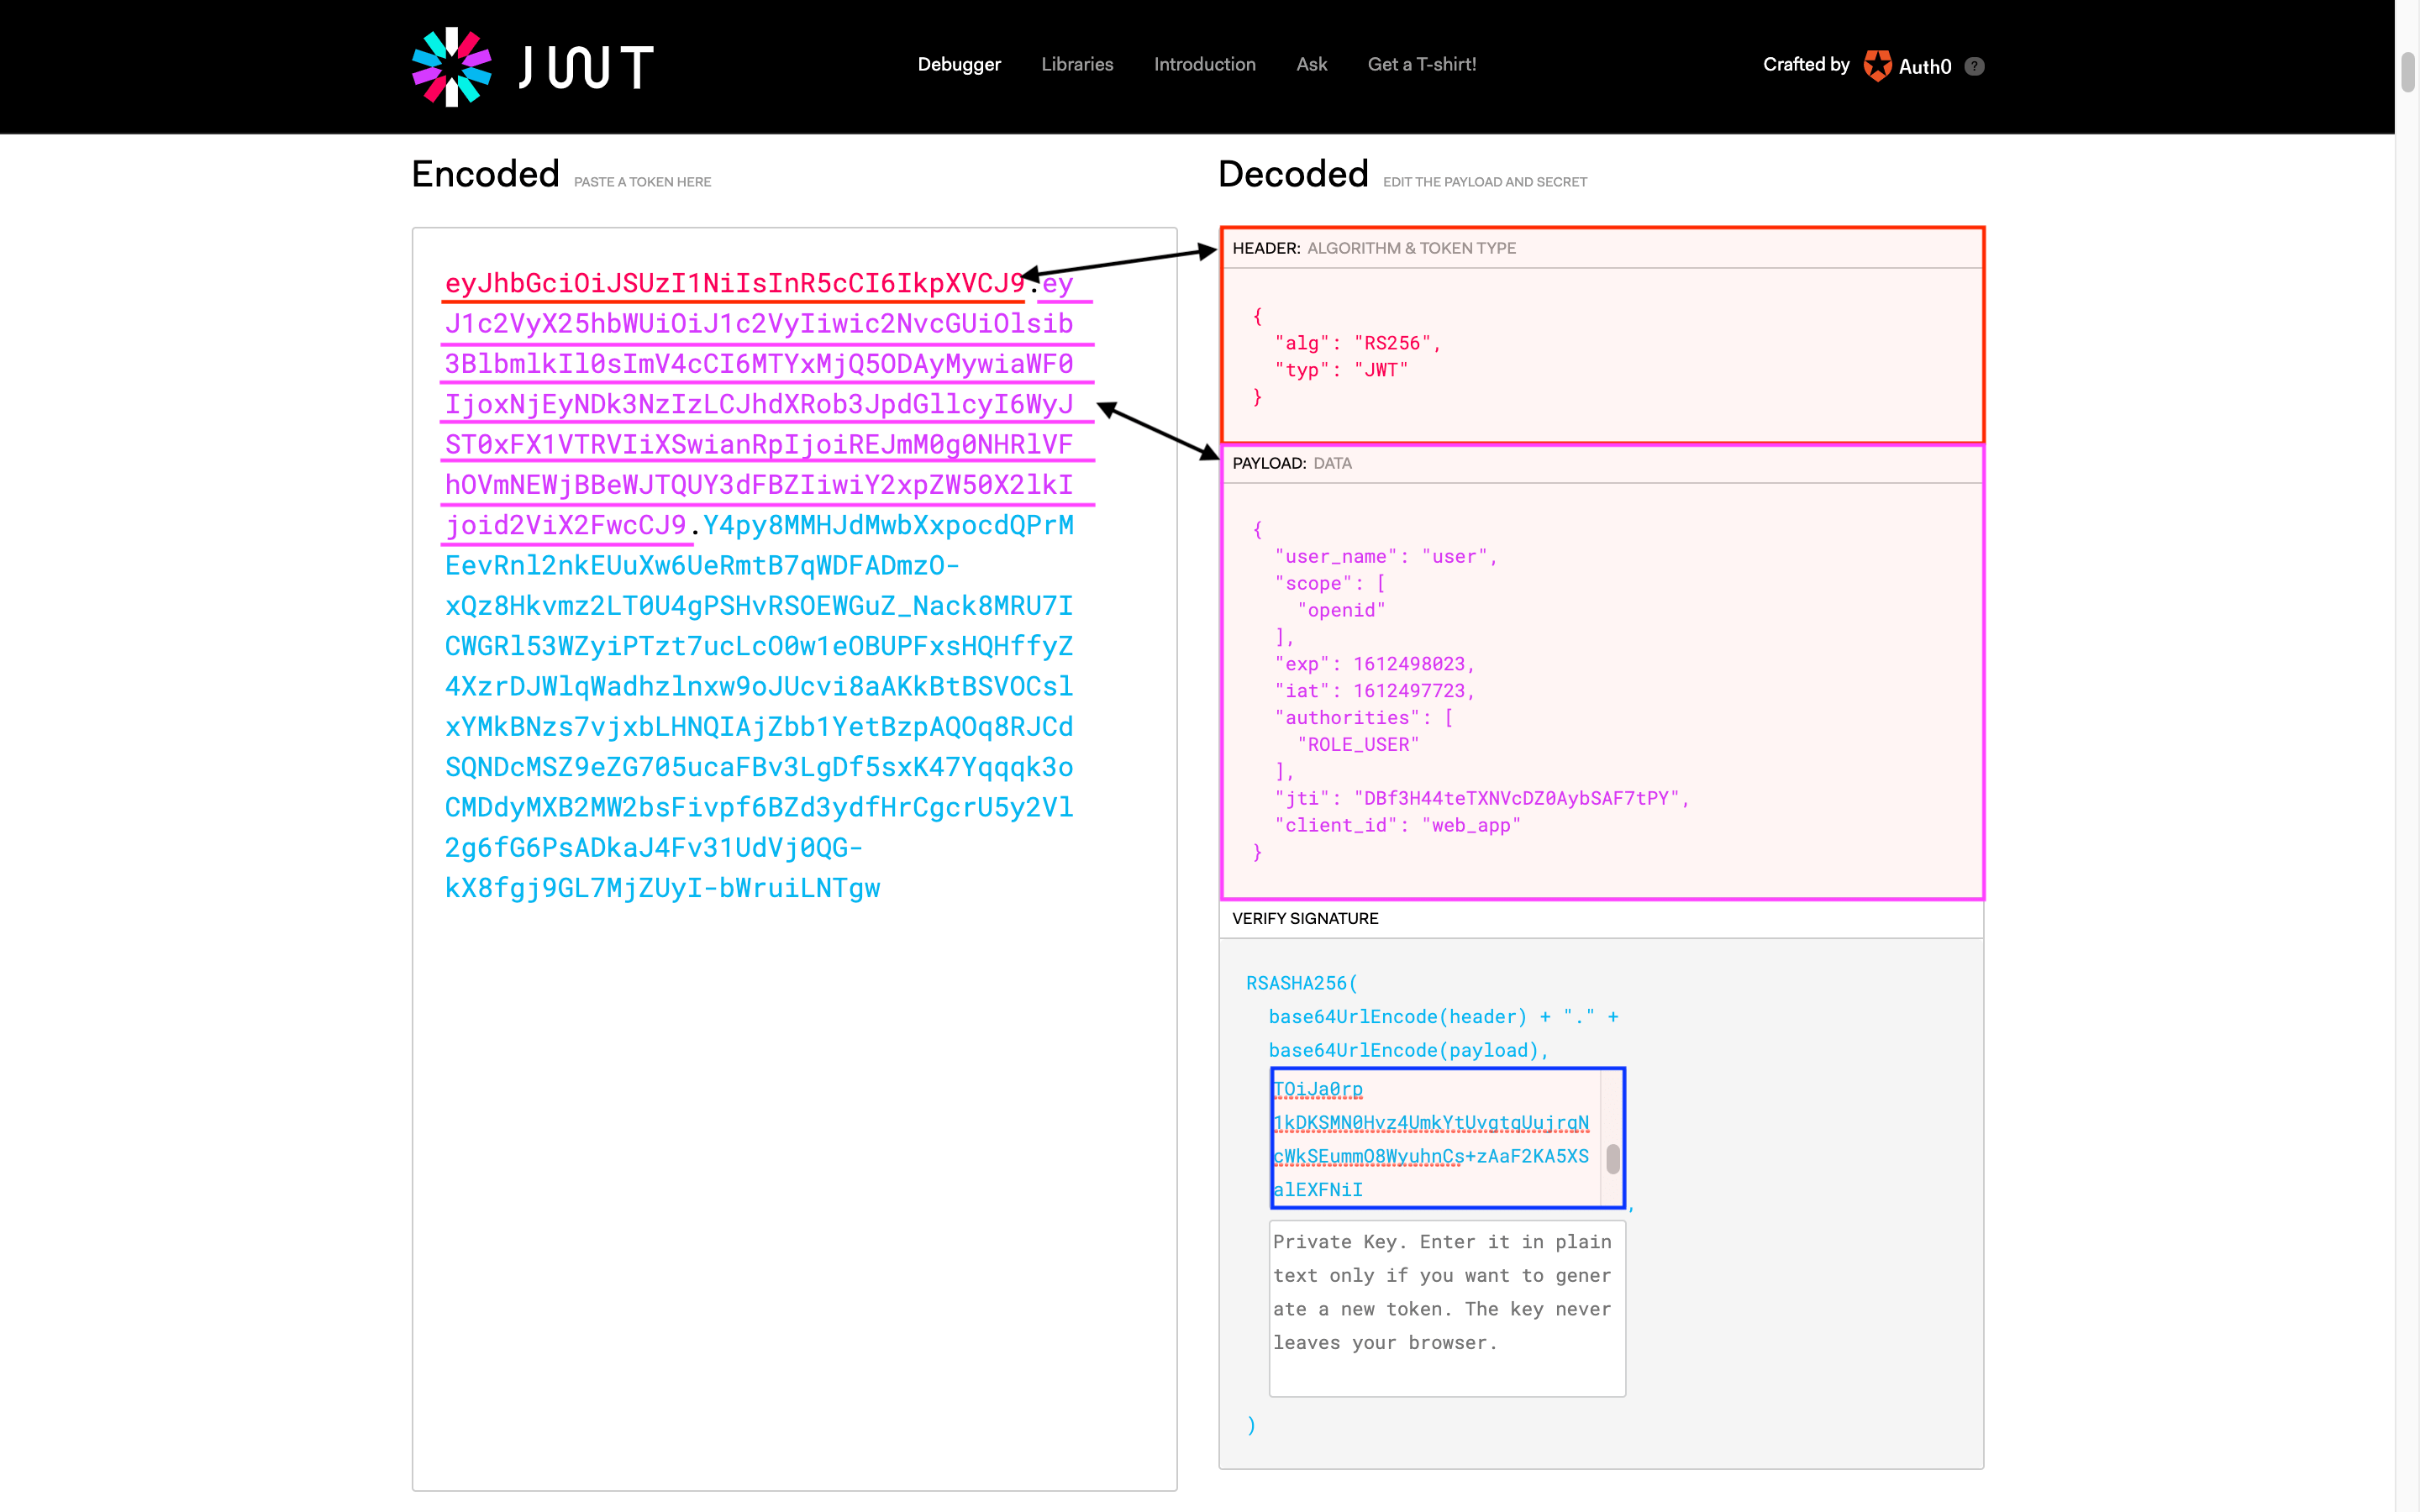Click the "VERIFY SIGNATURE" heading
The height and width of the screenshot is (1512, 2420).
[1305, 918]
